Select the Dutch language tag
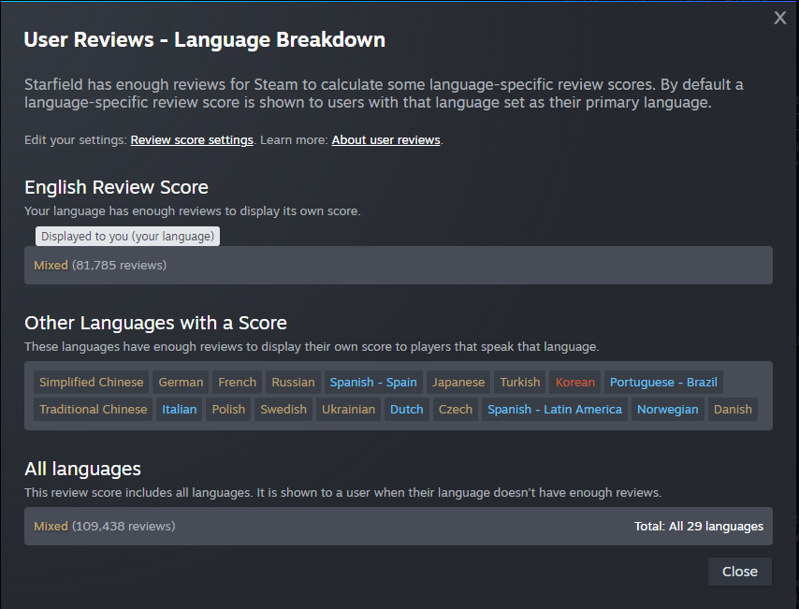Image resolution: width=799 pixels, height=609 pixels. pyautogui.click(x=406, y=409)
